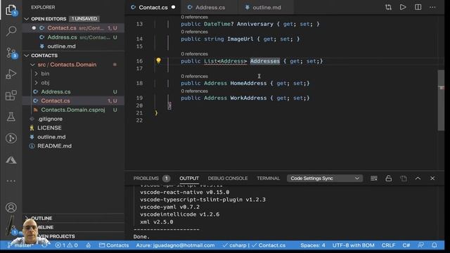Viewport: 450px width, 253px height.
Task: Open Contacts.Domain.csproj file
Action: [x=74, y=110]
